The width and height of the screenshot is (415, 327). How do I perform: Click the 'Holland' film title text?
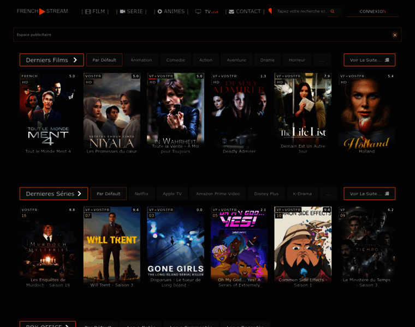coord(367,152)
